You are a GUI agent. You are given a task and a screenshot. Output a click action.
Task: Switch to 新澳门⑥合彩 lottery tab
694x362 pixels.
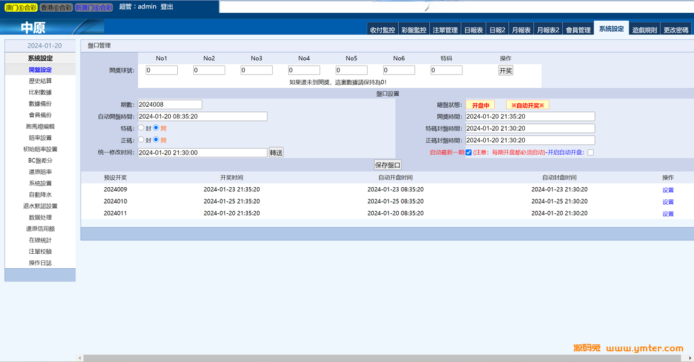point(94,7)
